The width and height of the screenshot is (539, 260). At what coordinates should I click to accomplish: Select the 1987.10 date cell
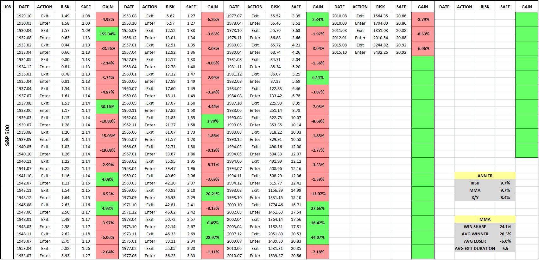pos(234,103)
